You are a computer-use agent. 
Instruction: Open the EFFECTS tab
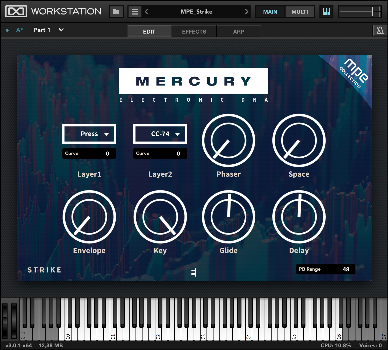[x=194, y=31]
